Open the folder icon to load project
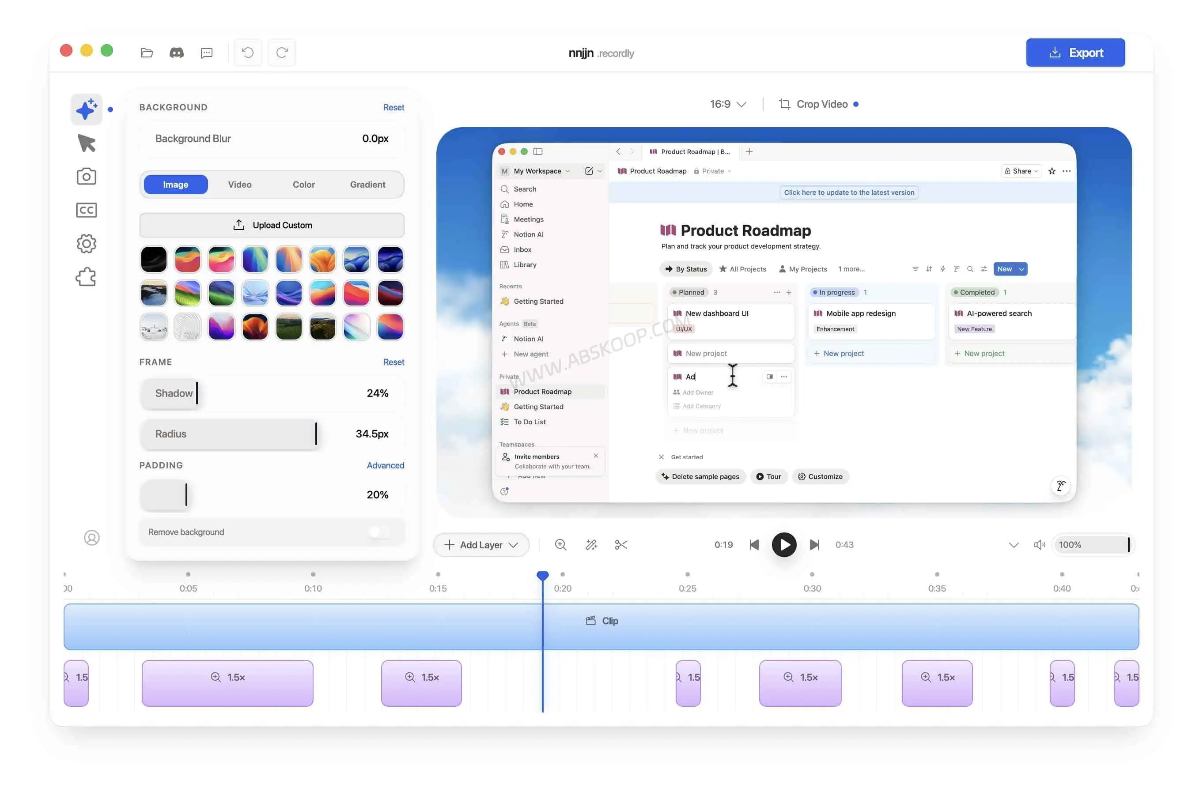This screenshot has width=1203, height=792. tap(147, 53)
